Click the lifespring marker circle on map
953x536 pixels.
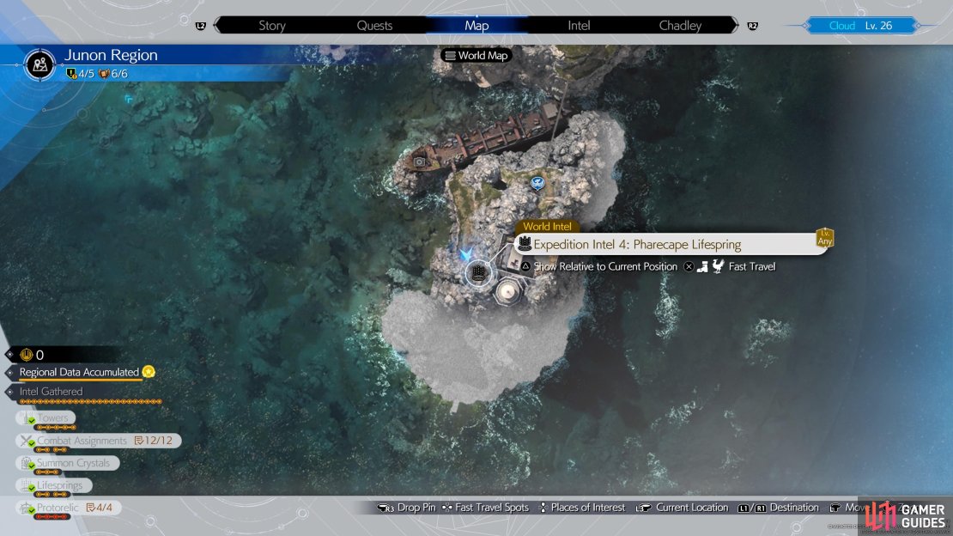(479, 272)
